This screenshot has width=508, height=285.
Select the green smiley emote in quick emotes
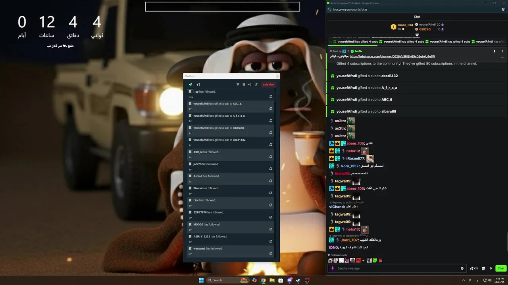coord(375,260)
